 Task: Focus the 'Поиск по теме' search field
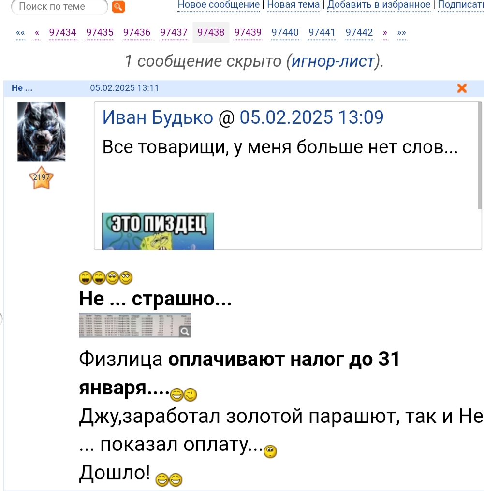tap(59, 7)
